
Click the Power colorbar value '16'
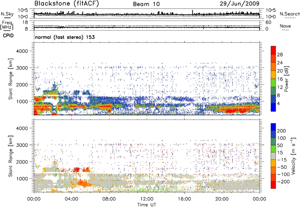point(280,79)
